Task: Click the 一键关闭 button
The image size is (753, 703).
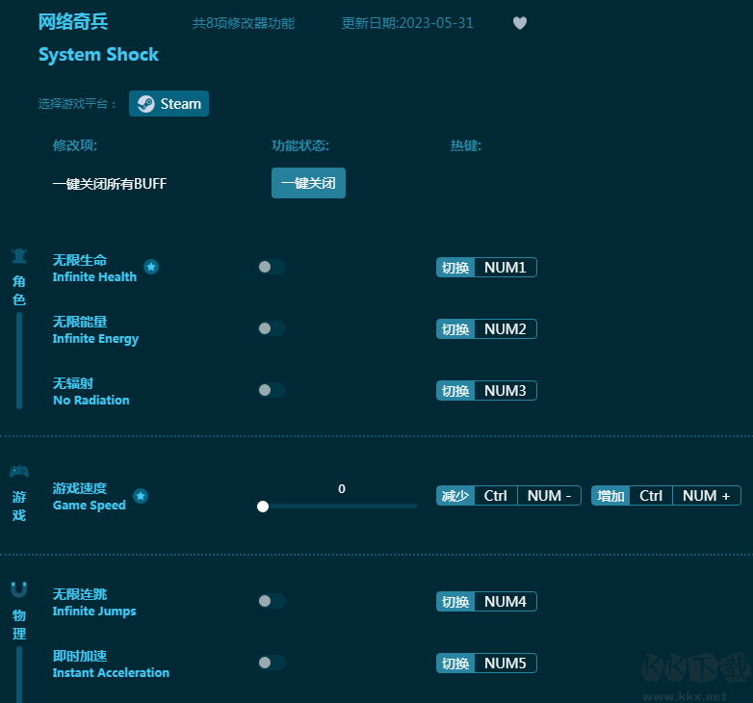Action: click(x=308, y=183)
